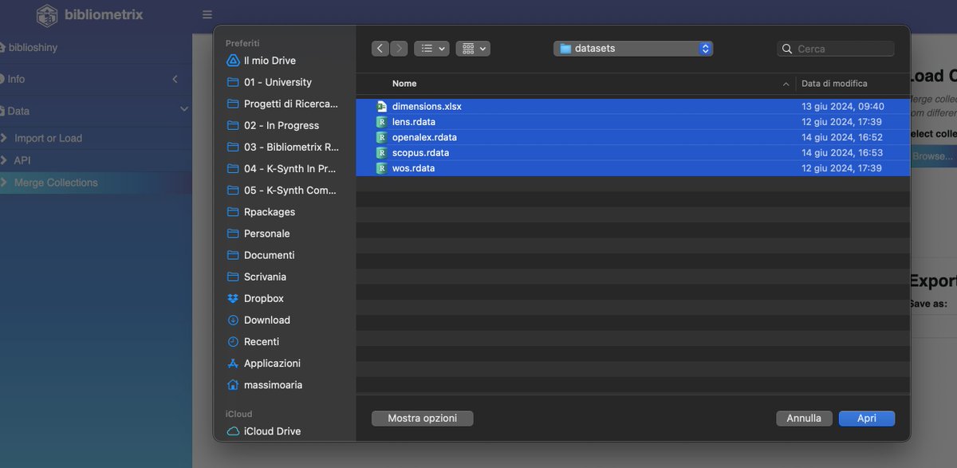Click the R file icon of wos.rdata

pyautogui.click(x=381, y=168)
